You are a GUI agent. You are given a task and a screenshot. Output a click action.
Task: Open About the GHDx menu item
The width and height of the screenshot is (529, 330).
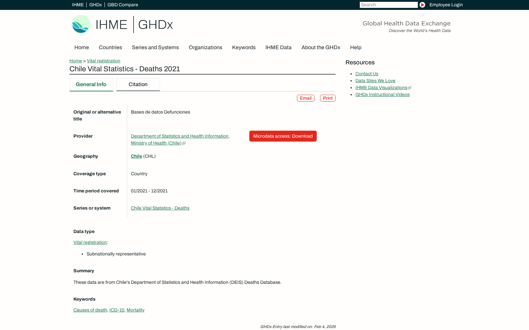click(x=321, y=48)
